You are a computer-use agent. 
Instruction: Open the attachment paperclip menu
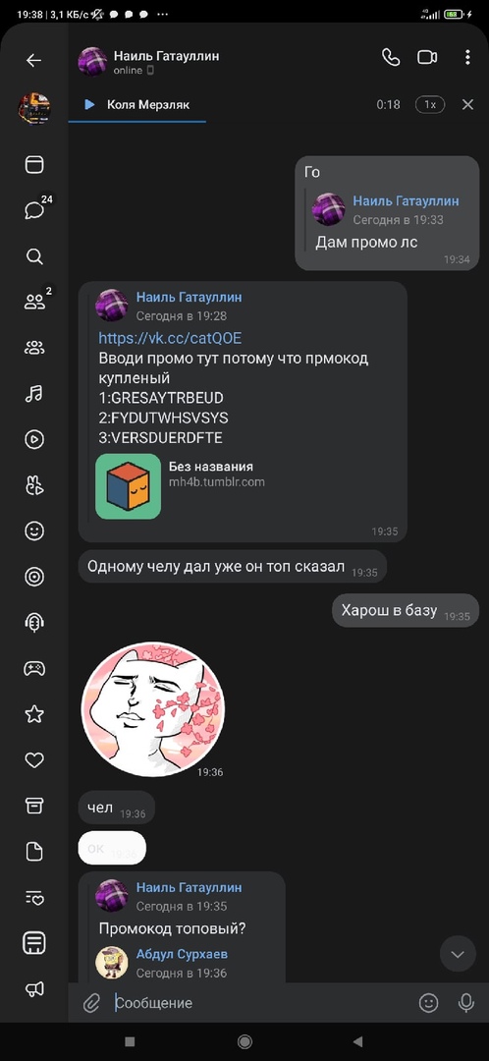(91, 1003)
